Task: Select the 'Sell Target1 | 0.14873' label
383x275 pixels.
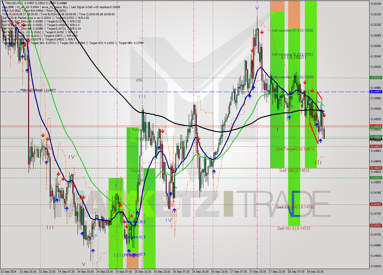Action: (x=295, y=149)
